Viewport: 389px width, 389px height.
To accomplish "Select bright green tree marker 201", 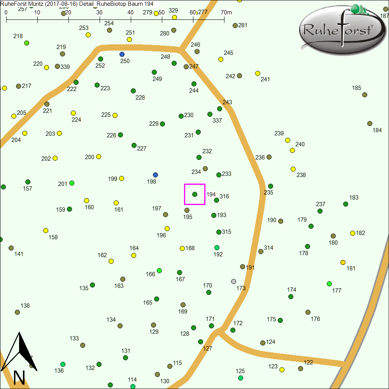I will click(72, 183).
